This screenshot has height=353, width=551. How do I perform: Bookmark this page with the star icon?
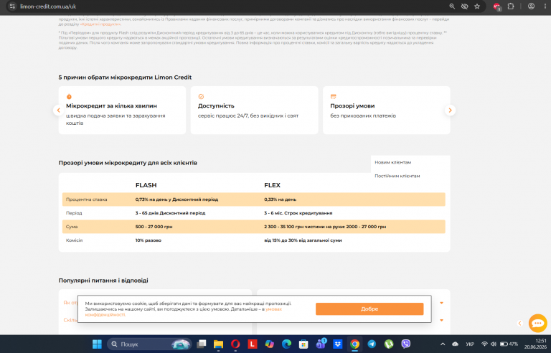(477, 6)
